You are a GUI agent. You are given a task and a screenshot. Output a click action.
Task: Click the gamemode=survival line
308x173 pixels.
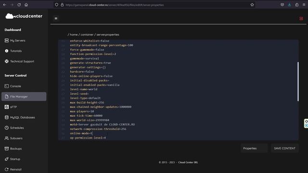click(x=85, y=59)
